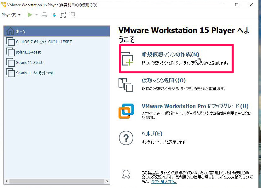The width and height of the screenshot is (261, 188).
Task: Click the Solaris 11-3test VM icon
Action: click(10, 62)
